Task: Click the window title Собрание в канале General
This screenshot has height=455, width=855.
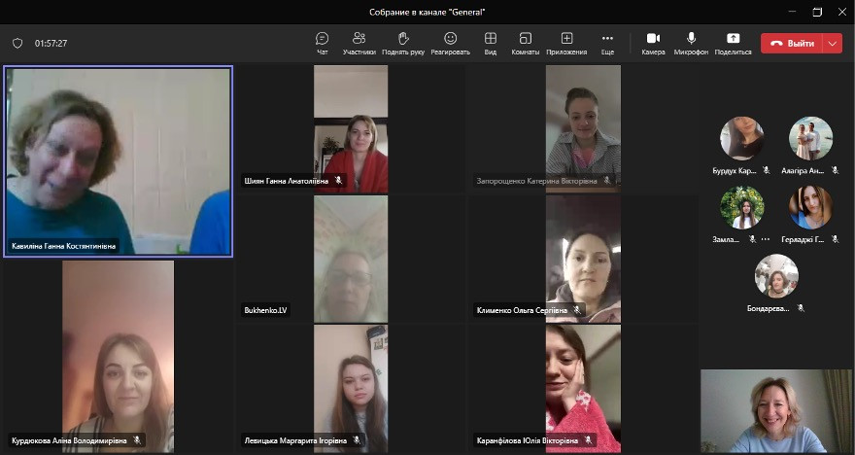Action: point(427,12)
